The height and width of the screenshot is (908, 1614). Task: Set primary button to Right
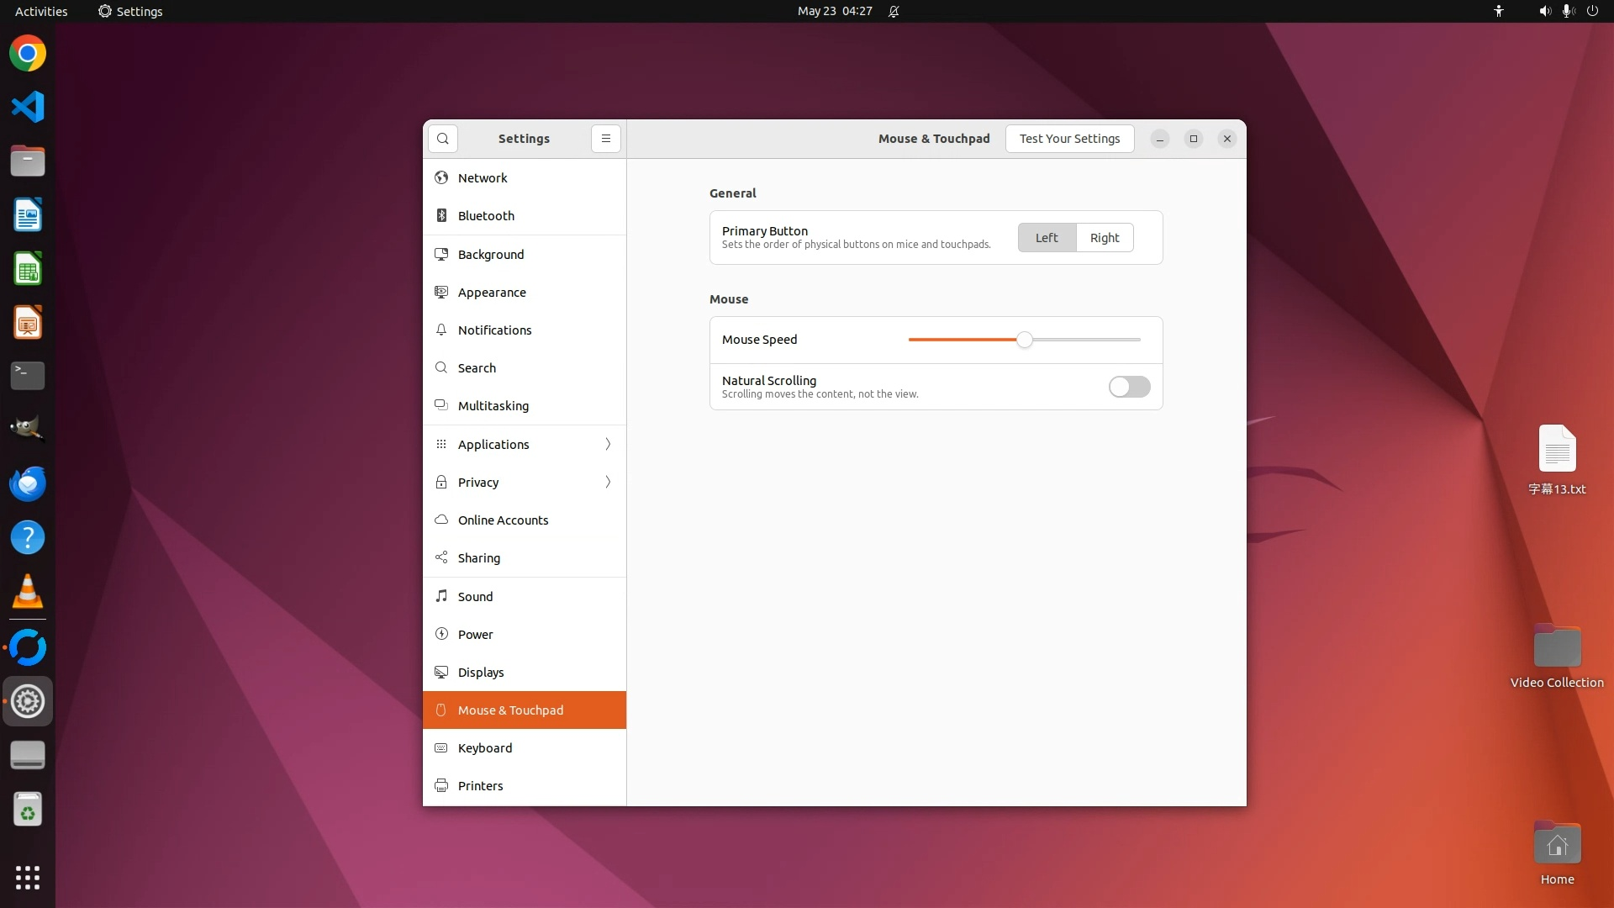pyautogui.click(x=1104, y=238)
